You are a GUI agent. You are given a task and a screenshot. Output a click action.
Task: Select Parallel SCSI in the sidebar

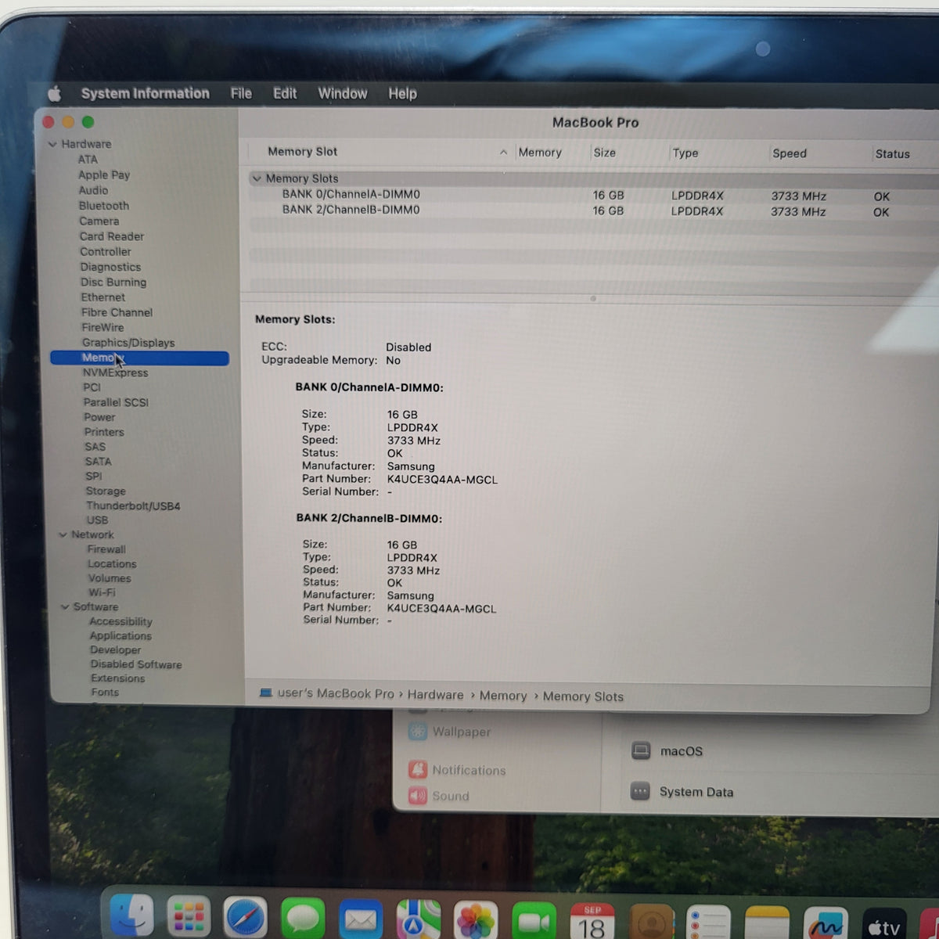pos(116,402)
